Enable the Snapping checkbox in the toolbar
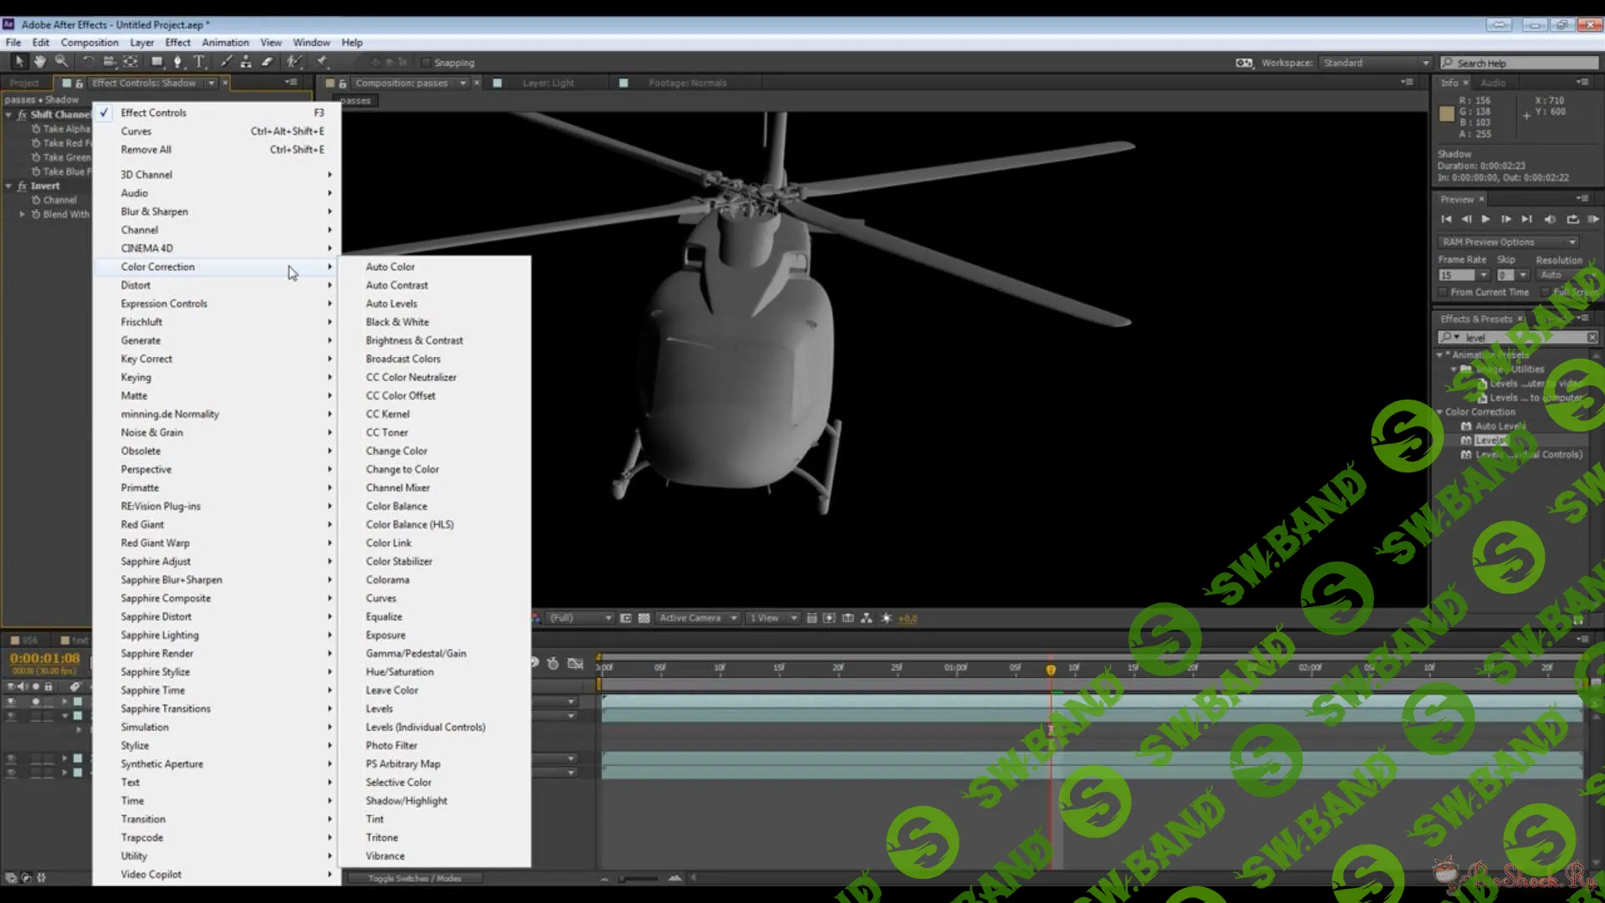1605x903 pixels. (426, 62)
